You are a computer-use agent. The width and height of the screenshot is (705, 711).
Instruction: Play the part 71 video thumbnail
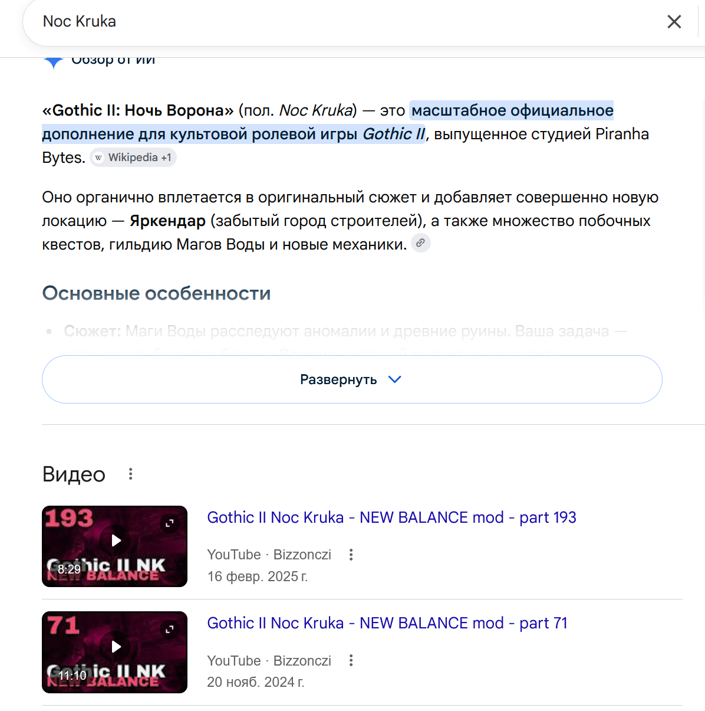[x=114, y=652]
